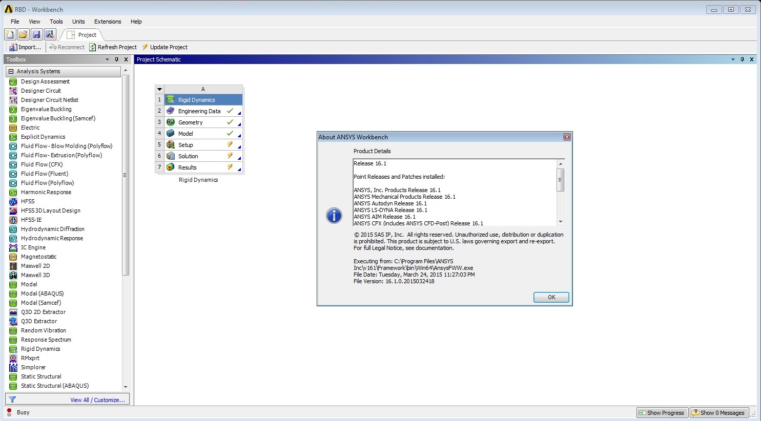Open the File menu

tap(15, 22)
